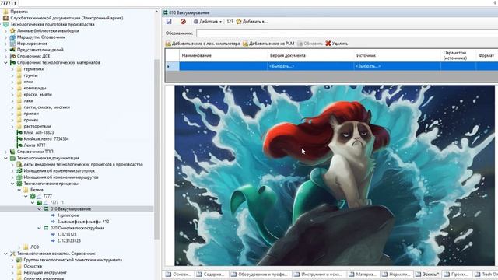Screen dimensions: 498x280
Task: Add sketch via Добавить эскиз с лок. компьютера
Action: pos(202,44)
